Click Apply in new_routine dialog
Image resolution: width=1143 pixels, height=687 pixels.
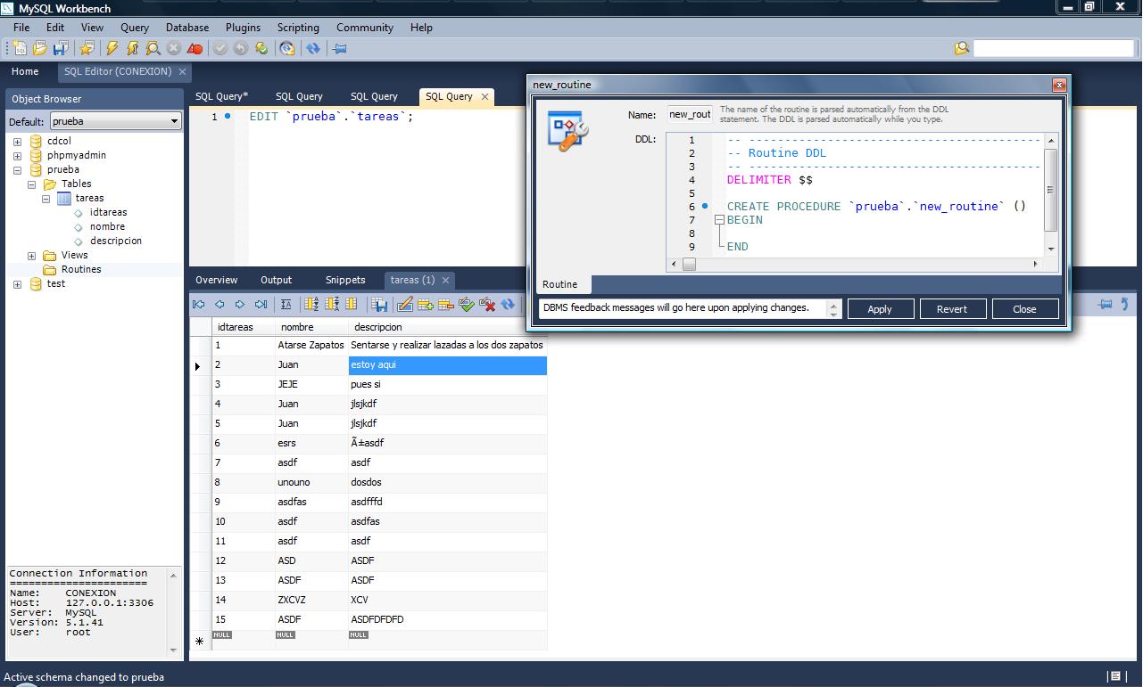pyautogui.click(x=880, y=309)
